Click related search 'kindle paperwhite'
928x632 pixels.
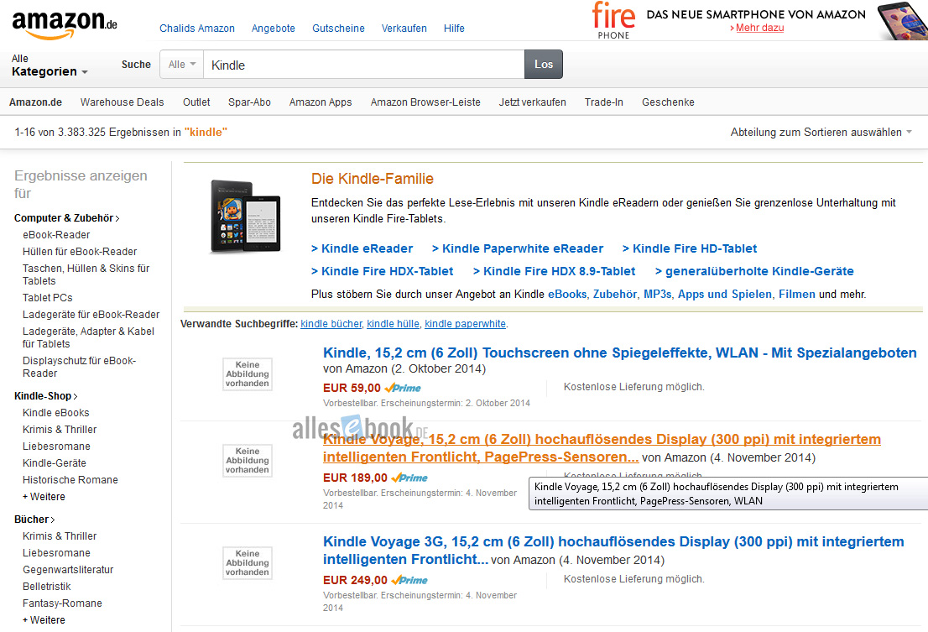465,324
